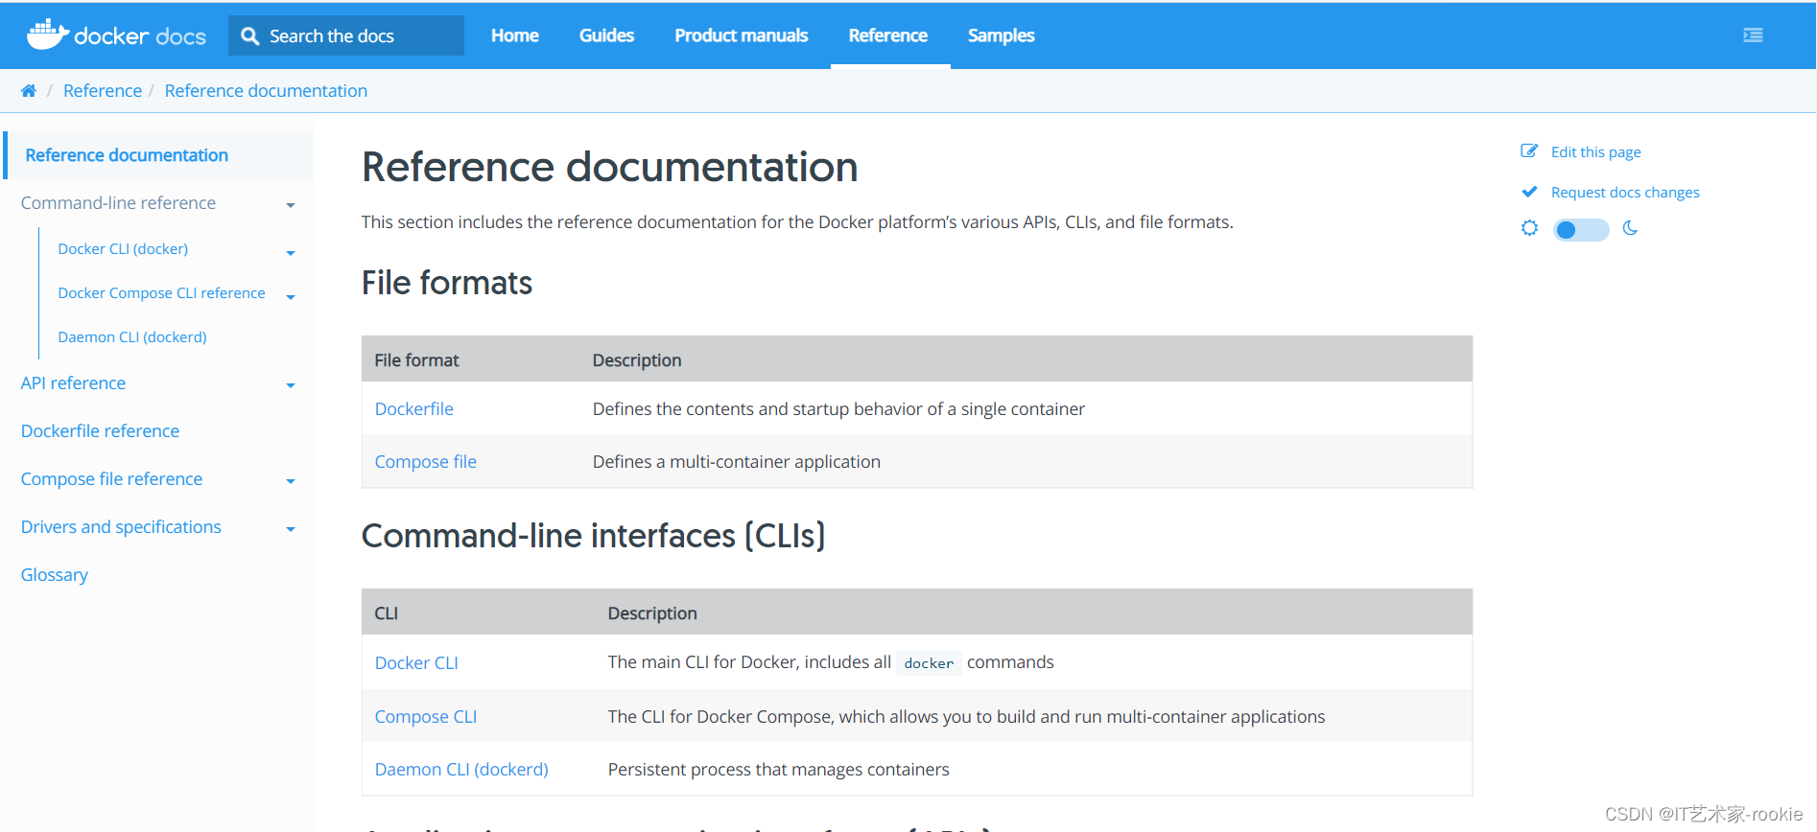Collapse the Command-line reference section arrow
1817x832 pixels.
pos(291,205)
